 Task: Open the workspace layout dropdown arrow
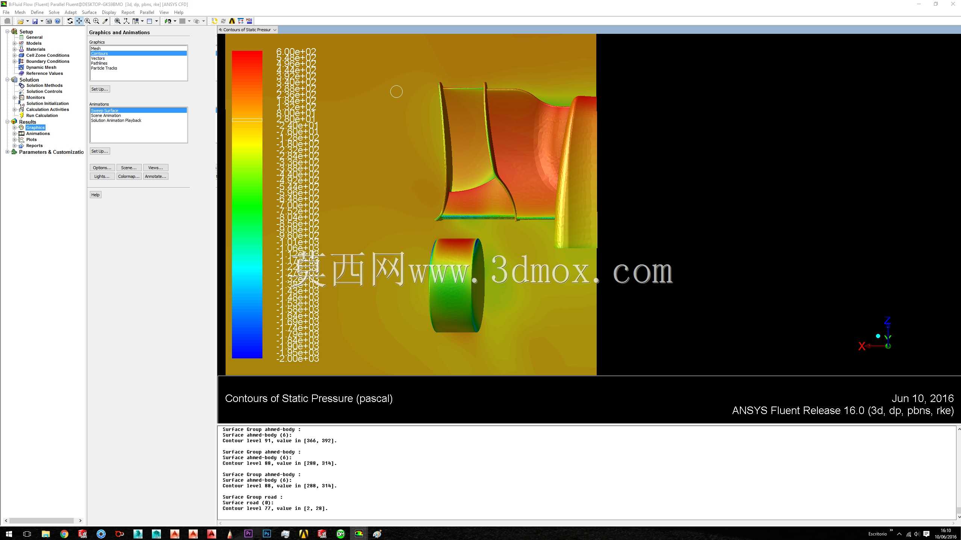click(x=142, y=21)
